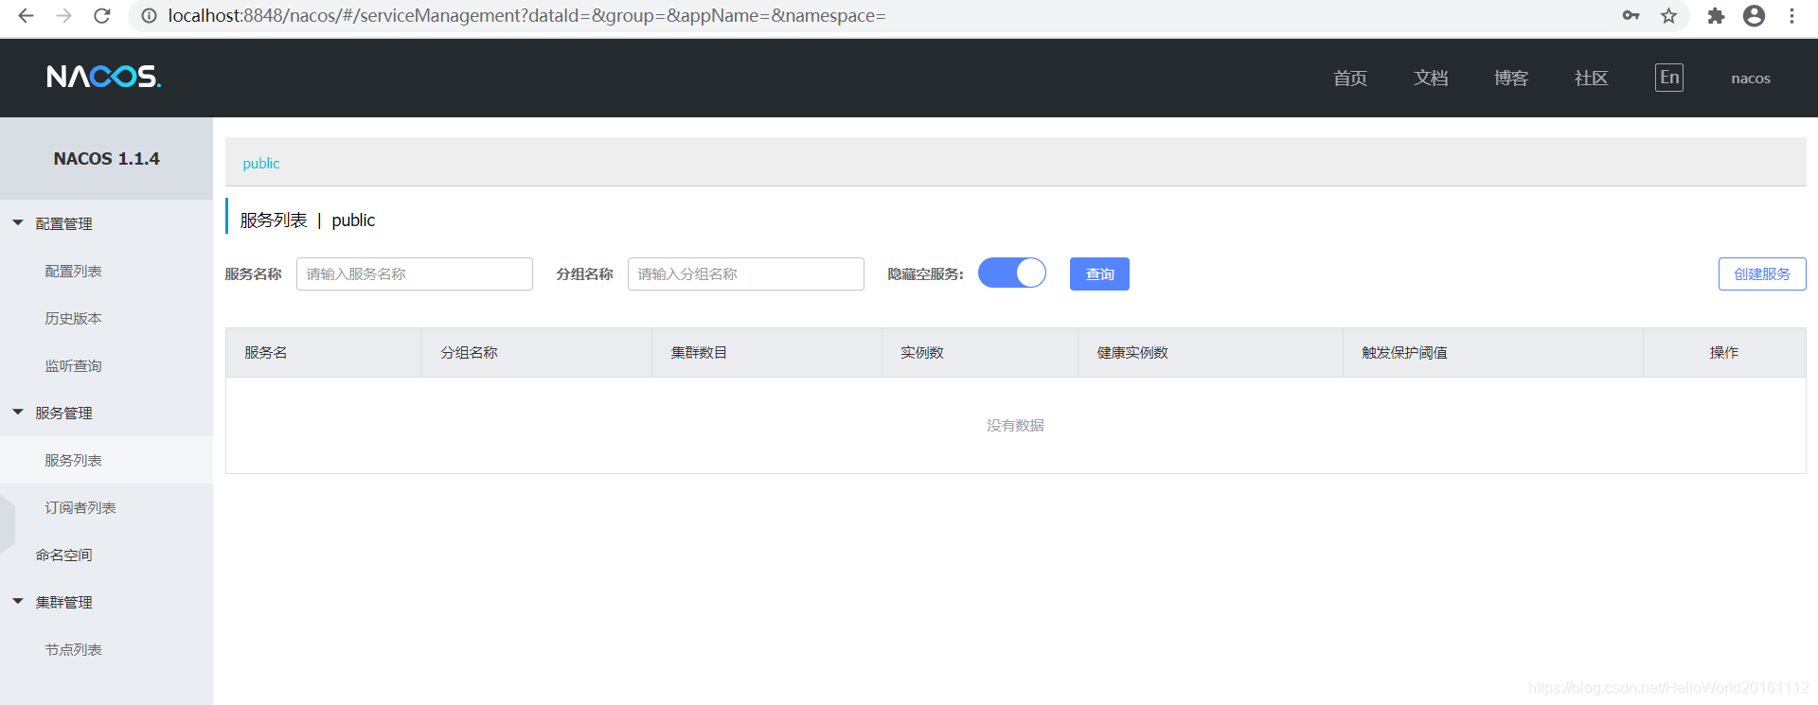The width and height of the screenshot is (1818, 705).
Task: Reload the page with the refresh icon
Action: coord(102,16)
